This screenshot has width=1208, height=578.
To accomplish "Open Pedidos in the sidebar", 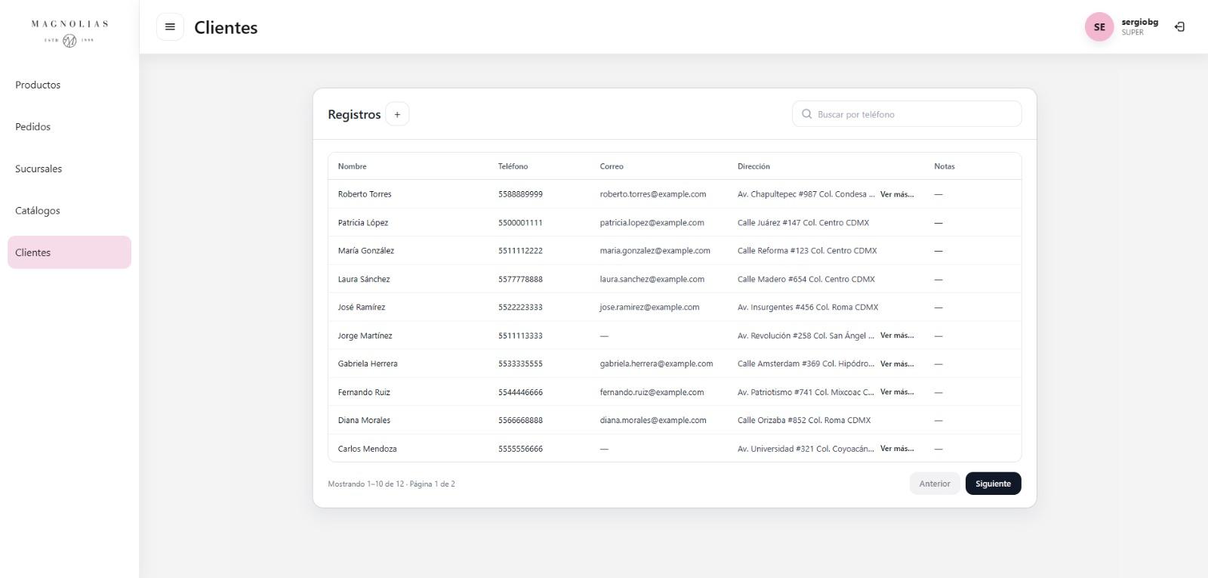I will (x=69, y=127).
